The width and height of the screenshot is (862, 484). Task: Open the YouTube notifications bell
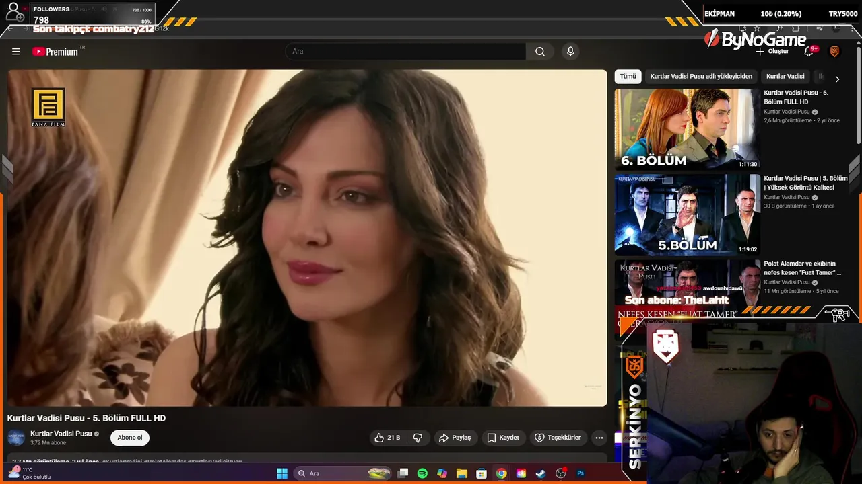810,52
